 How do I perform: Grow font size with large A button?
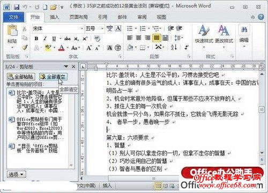pyautogui.click(x=89, y=48)
